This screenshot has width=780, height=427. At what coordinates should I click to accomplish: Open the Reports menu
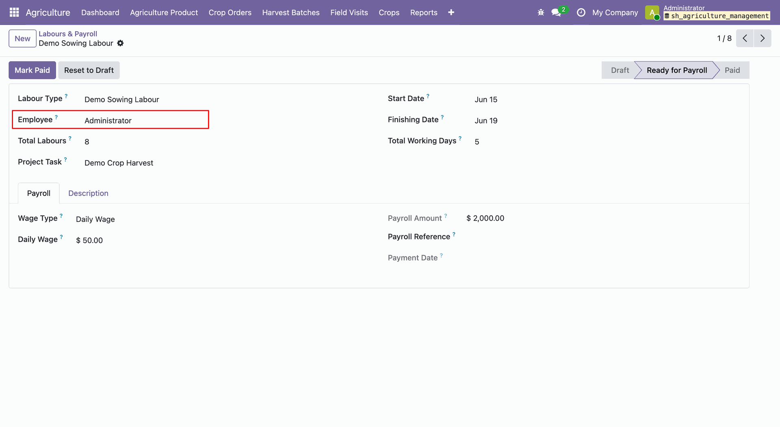pyautogui.click(x=424, y=13)
